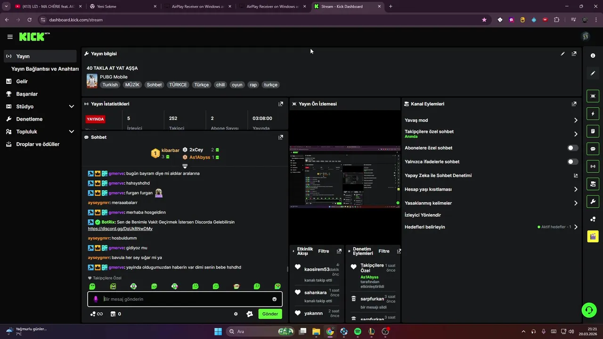Open Windows Start menu

tap(218, 331)
